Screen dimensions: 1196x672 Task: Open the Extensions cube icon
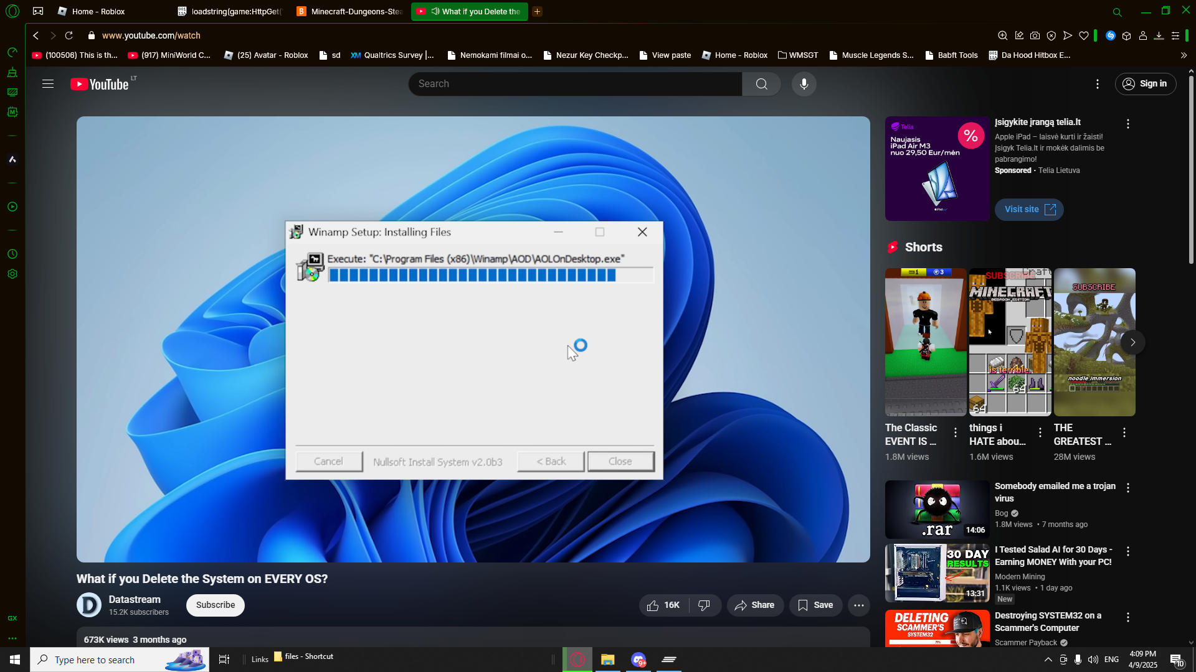[x=1126, y=35]
